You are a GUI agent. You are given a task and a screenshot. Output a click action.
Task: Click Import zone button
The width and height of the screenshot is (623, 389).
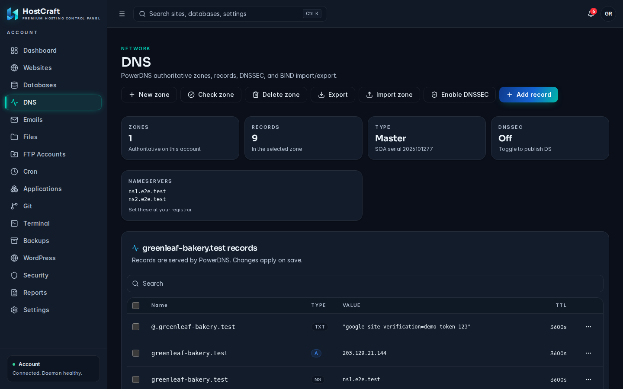[389, 95]
